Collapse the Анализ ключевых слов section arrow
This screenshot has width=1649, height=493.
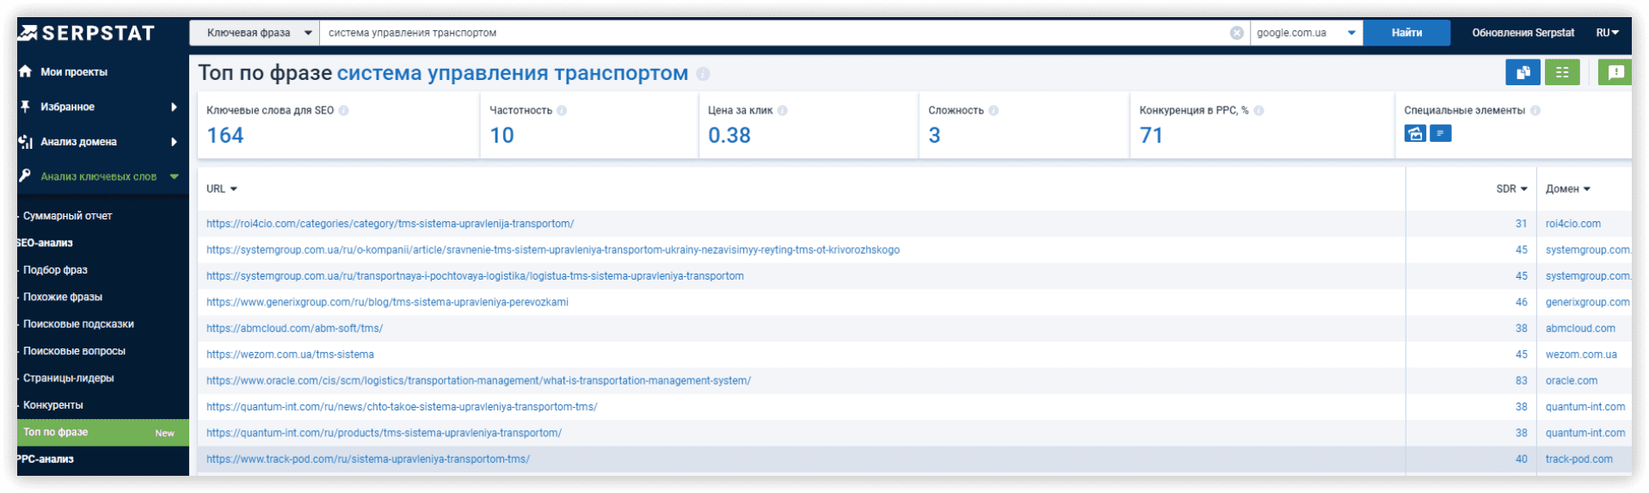click(175, 176)
